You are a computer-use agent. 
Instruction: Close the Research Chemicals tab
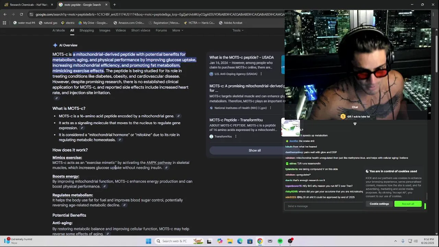(52, 5)
